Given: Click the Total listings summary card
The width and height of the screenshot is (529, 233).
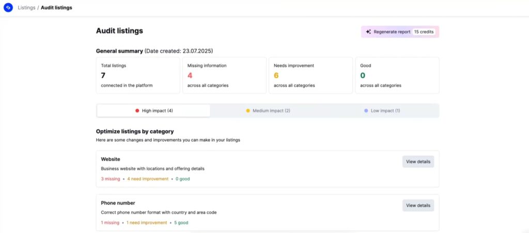Looking at the screenshot, I should pos(137,75).
